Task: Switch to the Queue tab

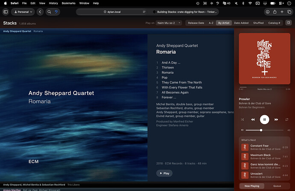Action: pyautogui.click(x=277, y=186)
